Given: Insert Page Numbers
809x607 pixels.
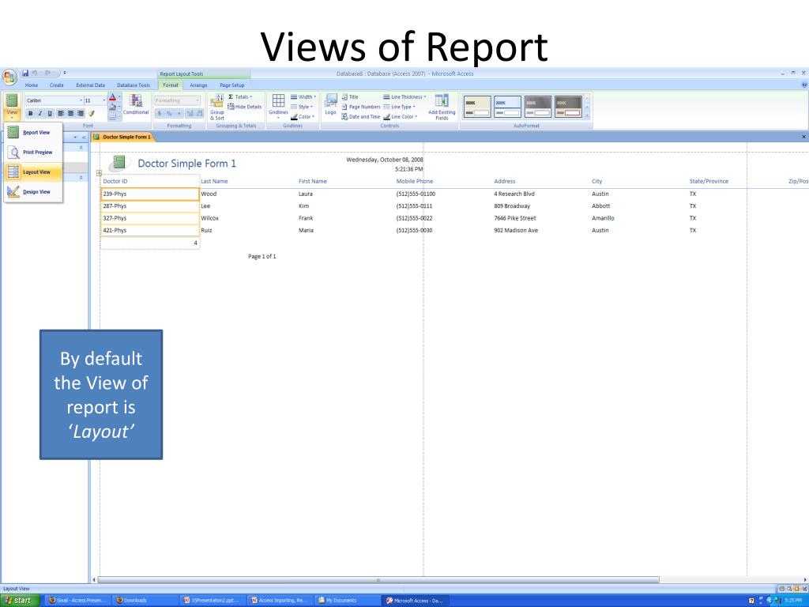Looking at the screenshot, I should point(360,107).
